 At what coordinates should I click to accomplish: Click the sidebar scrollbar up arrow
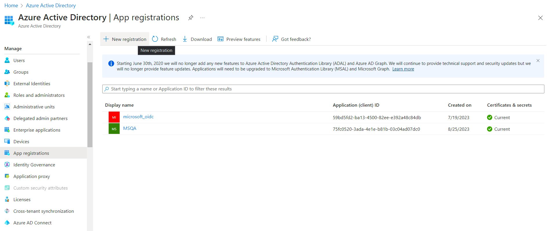[90, 44]
